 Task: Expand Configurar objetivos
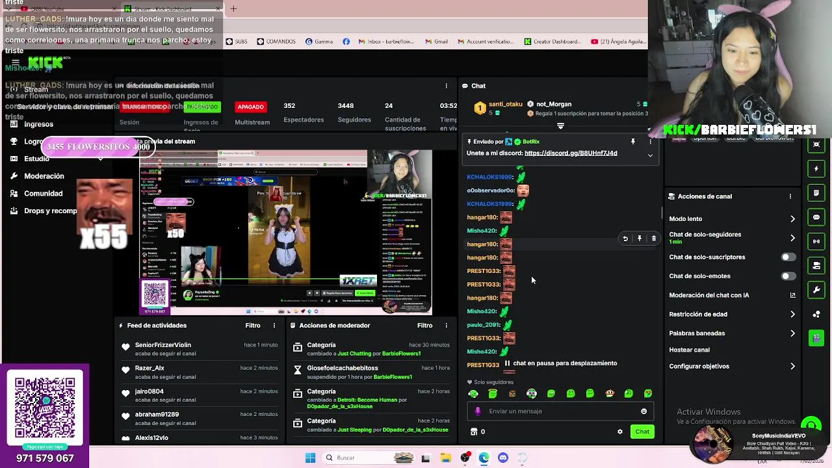pyautogui.click(x=732, y=367)
